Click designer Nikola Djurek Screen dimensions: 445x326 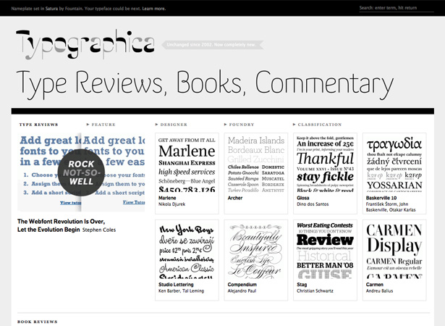click(171, 204)
